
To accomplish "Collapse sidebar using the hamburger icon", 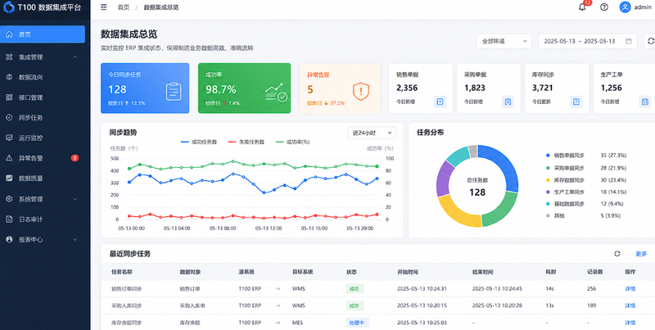I will click(104, 7).
